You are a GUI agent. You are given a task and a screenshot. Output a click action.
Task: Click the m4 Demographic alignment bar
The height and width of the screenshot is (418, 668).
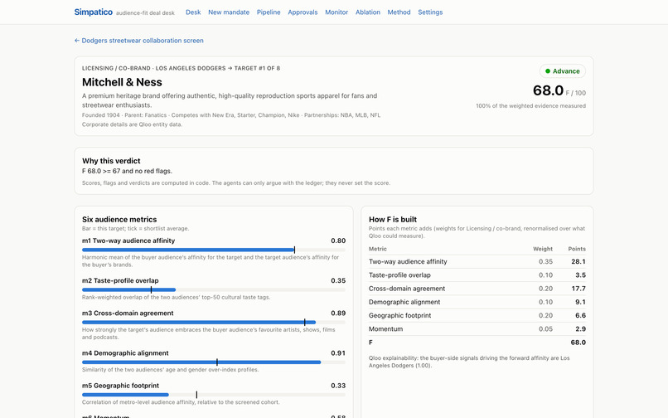[214, 362]
